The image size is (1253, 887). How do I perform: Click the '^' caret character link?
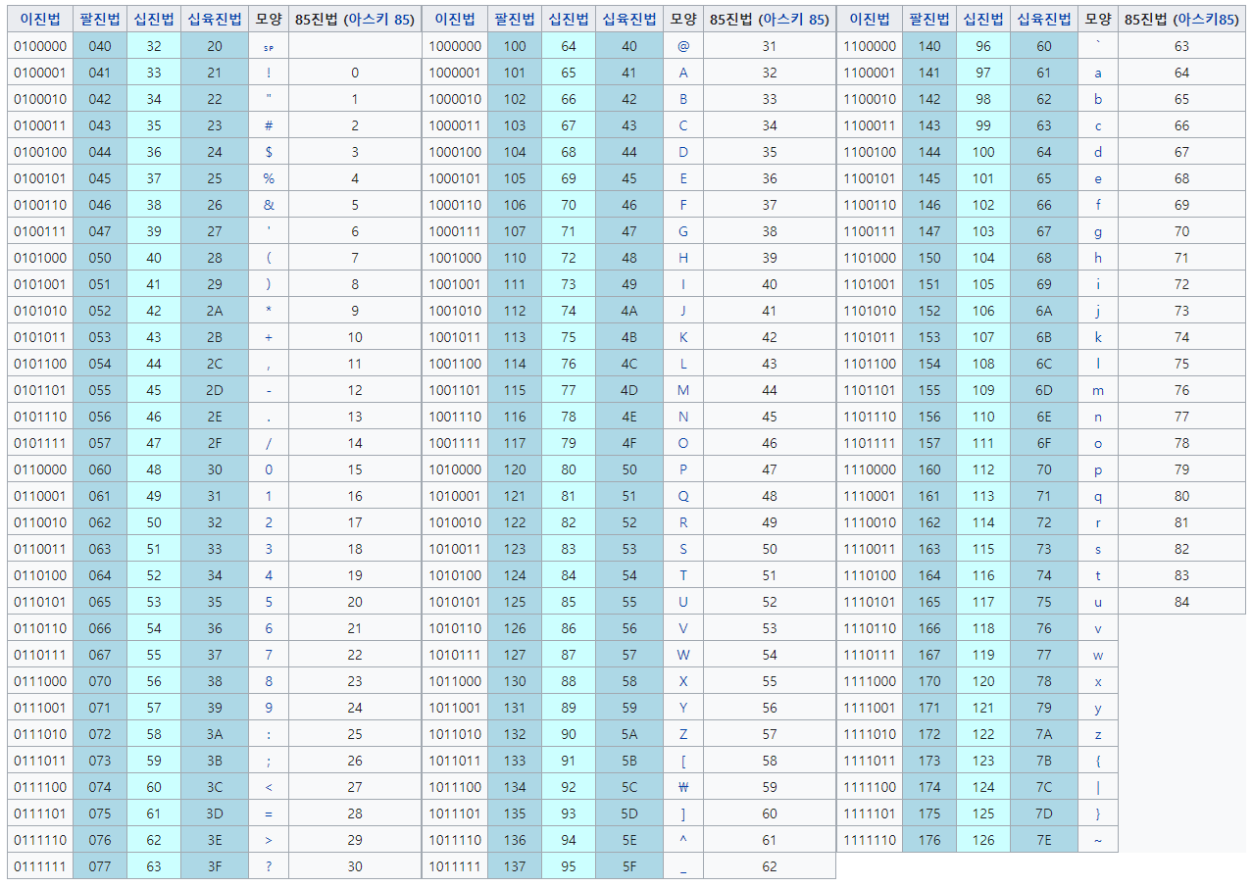683,840
